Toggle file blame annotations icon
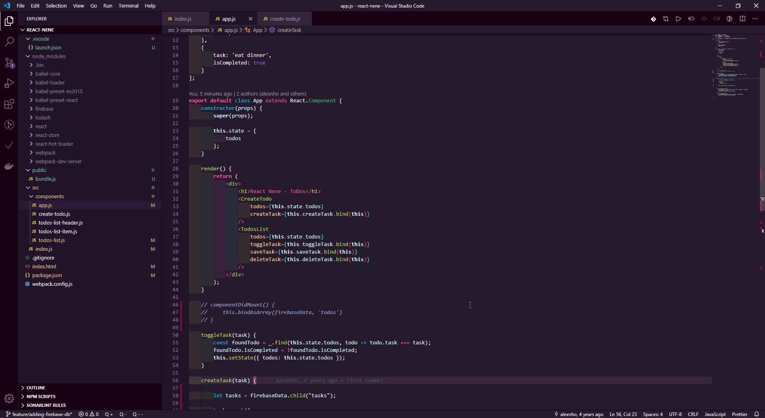765x418 pixels. 730,19
